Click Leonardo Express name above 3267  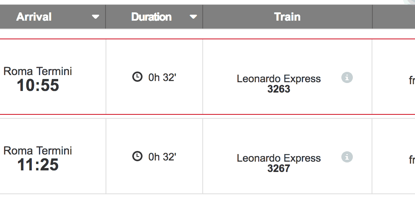click(279, 158)
